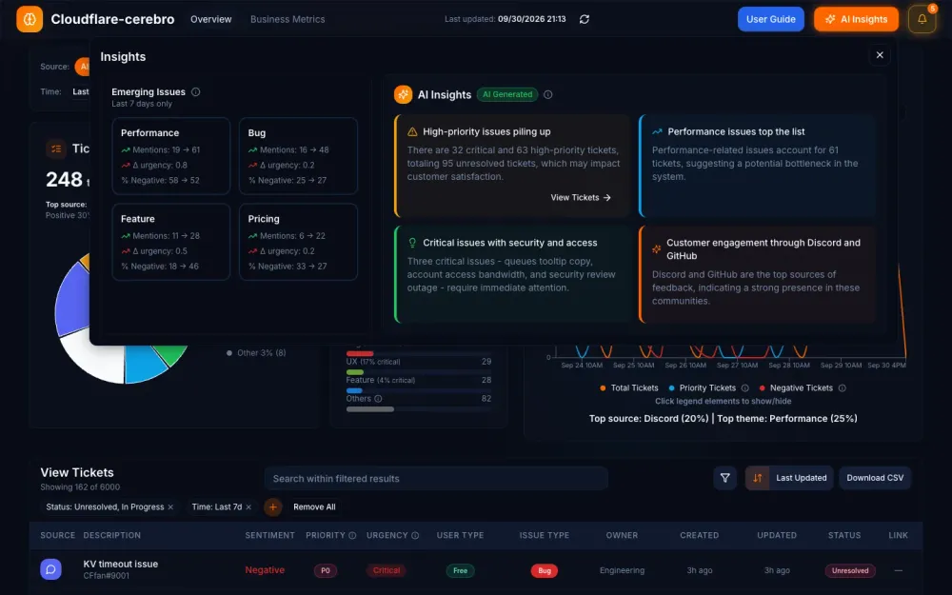Click the Cloudflare-cerebro orange logo icon
Viewport: 952px width, 595px height.
click(30, 19)
